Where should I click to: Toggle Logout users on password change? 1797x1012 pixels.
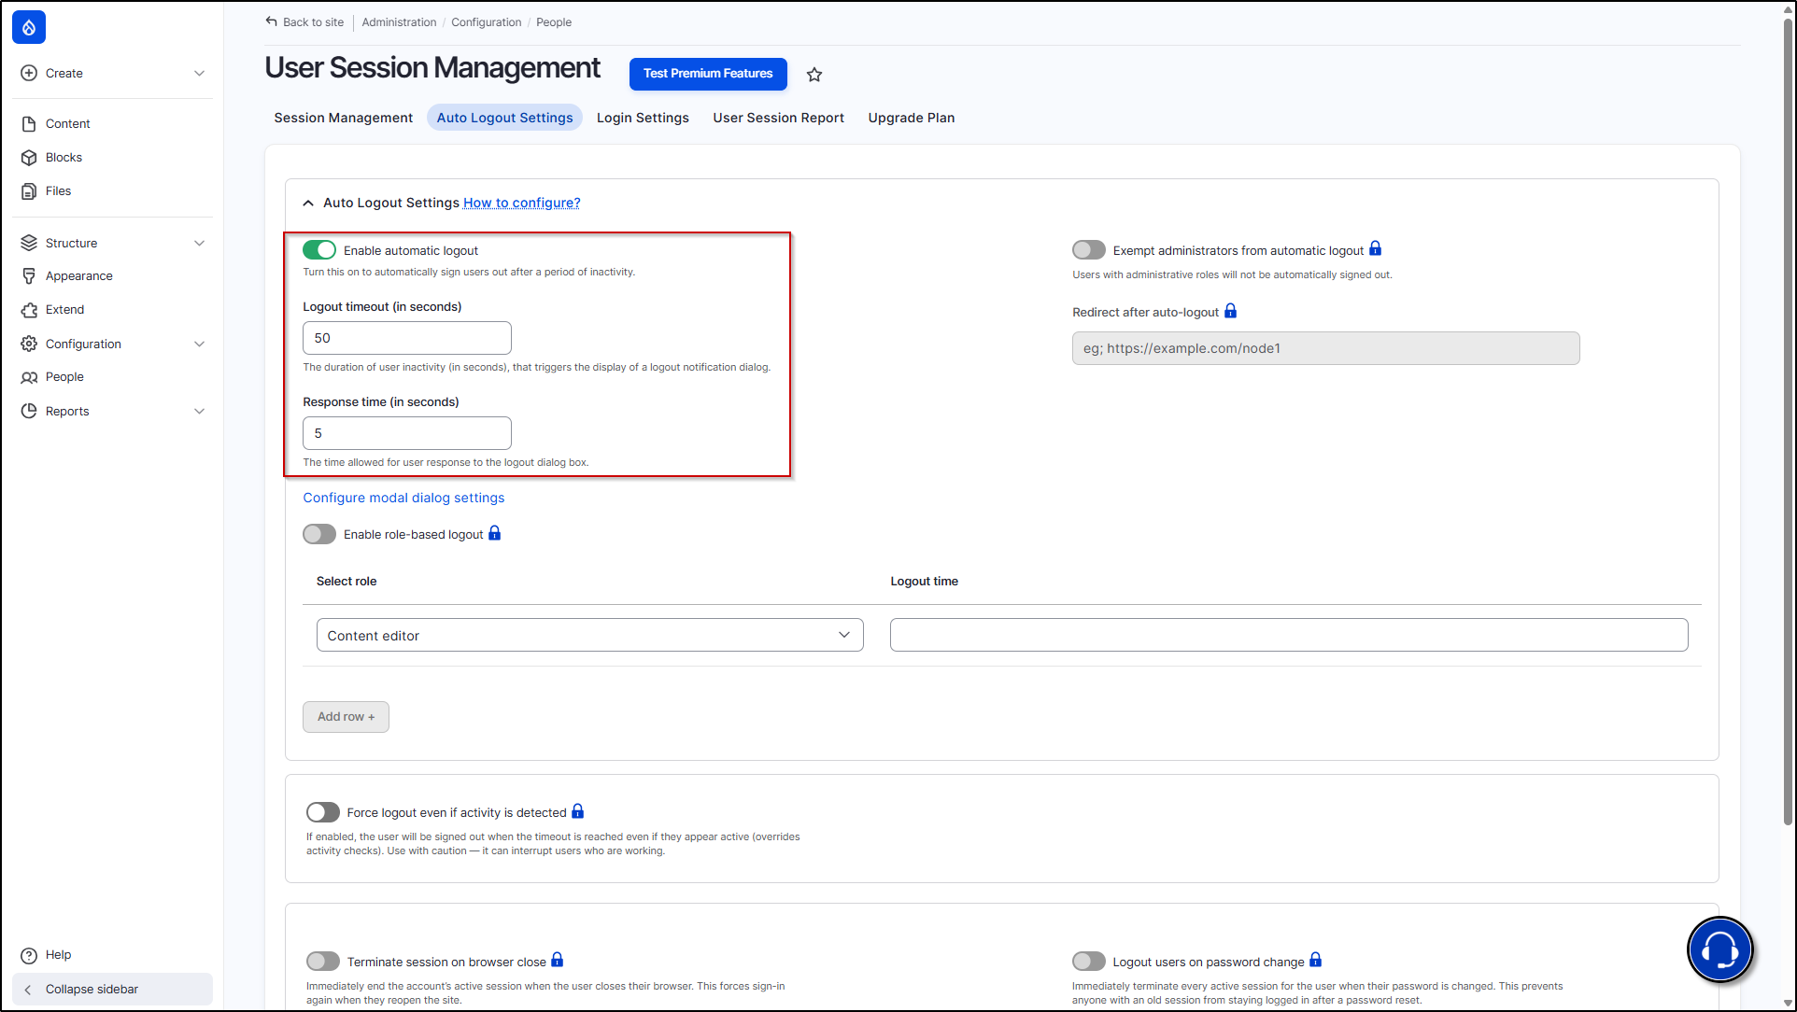pos(1089,962)
